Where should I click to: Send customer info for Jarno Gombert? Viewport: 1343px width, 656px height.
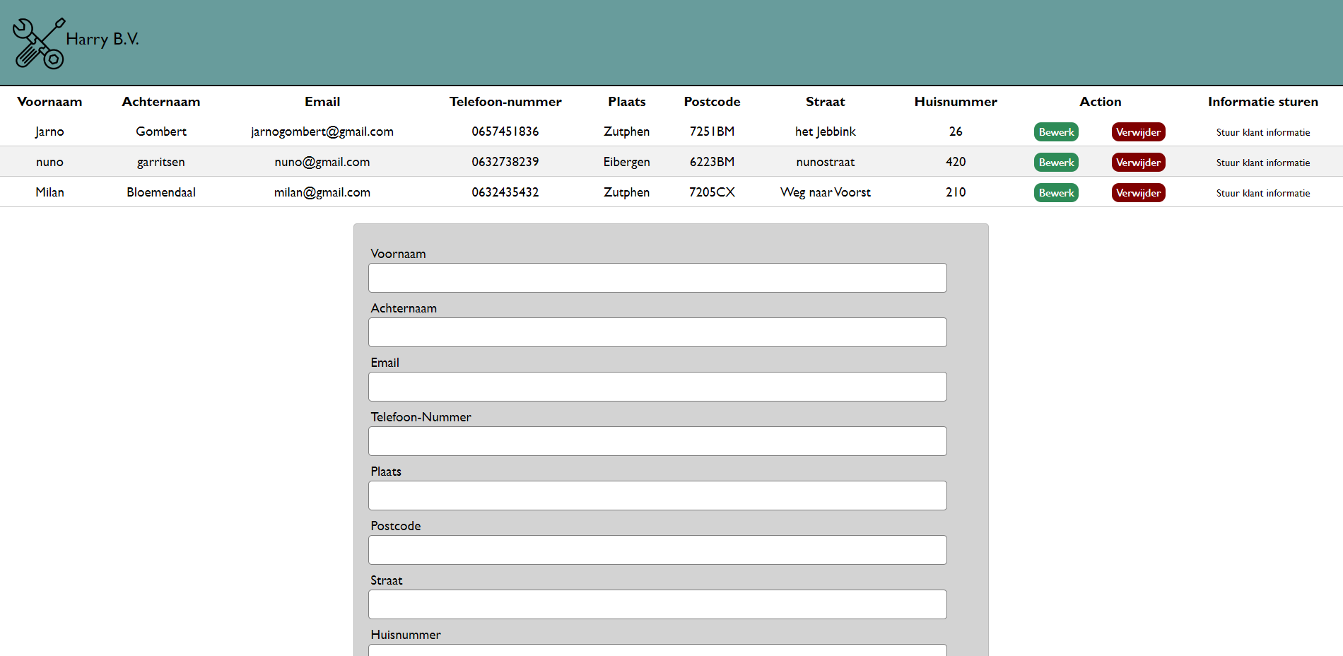pyautogui.click(x=1263, y=132)
